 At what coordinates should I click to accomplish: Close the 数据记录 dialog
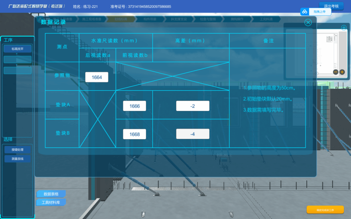tap(308, 22)
